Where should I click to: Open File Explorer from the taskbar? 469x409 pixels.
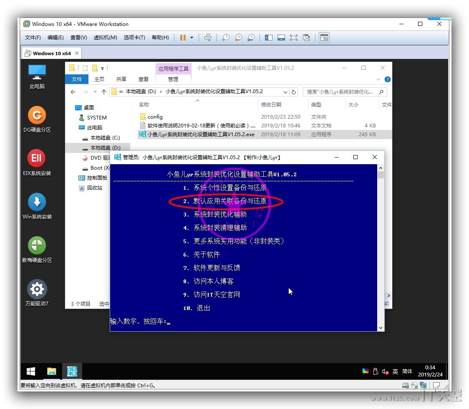[51, 371]
